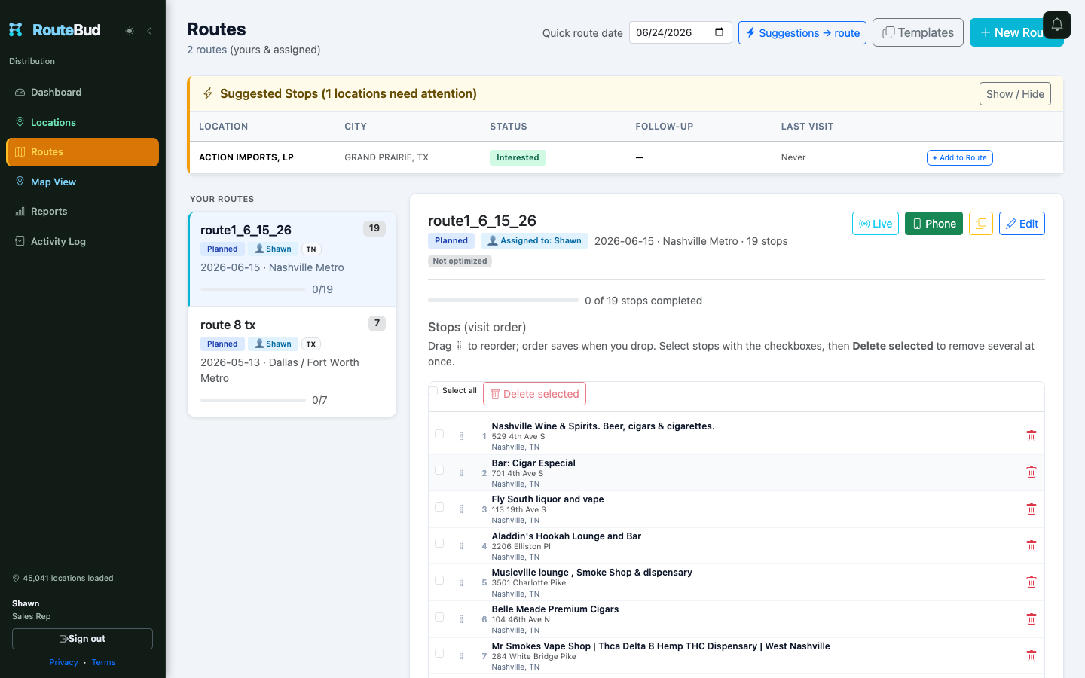
Task: Click the 0/7 progress bar on route 8 tx card
Action: (x=253, y=400)
